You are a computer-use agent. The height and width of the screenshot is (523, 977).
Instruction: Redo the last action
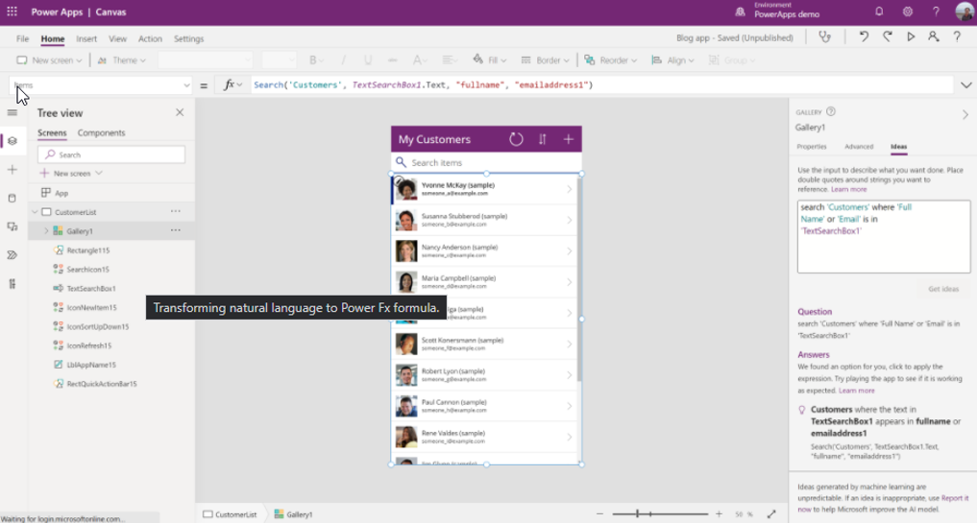[887, 36]
